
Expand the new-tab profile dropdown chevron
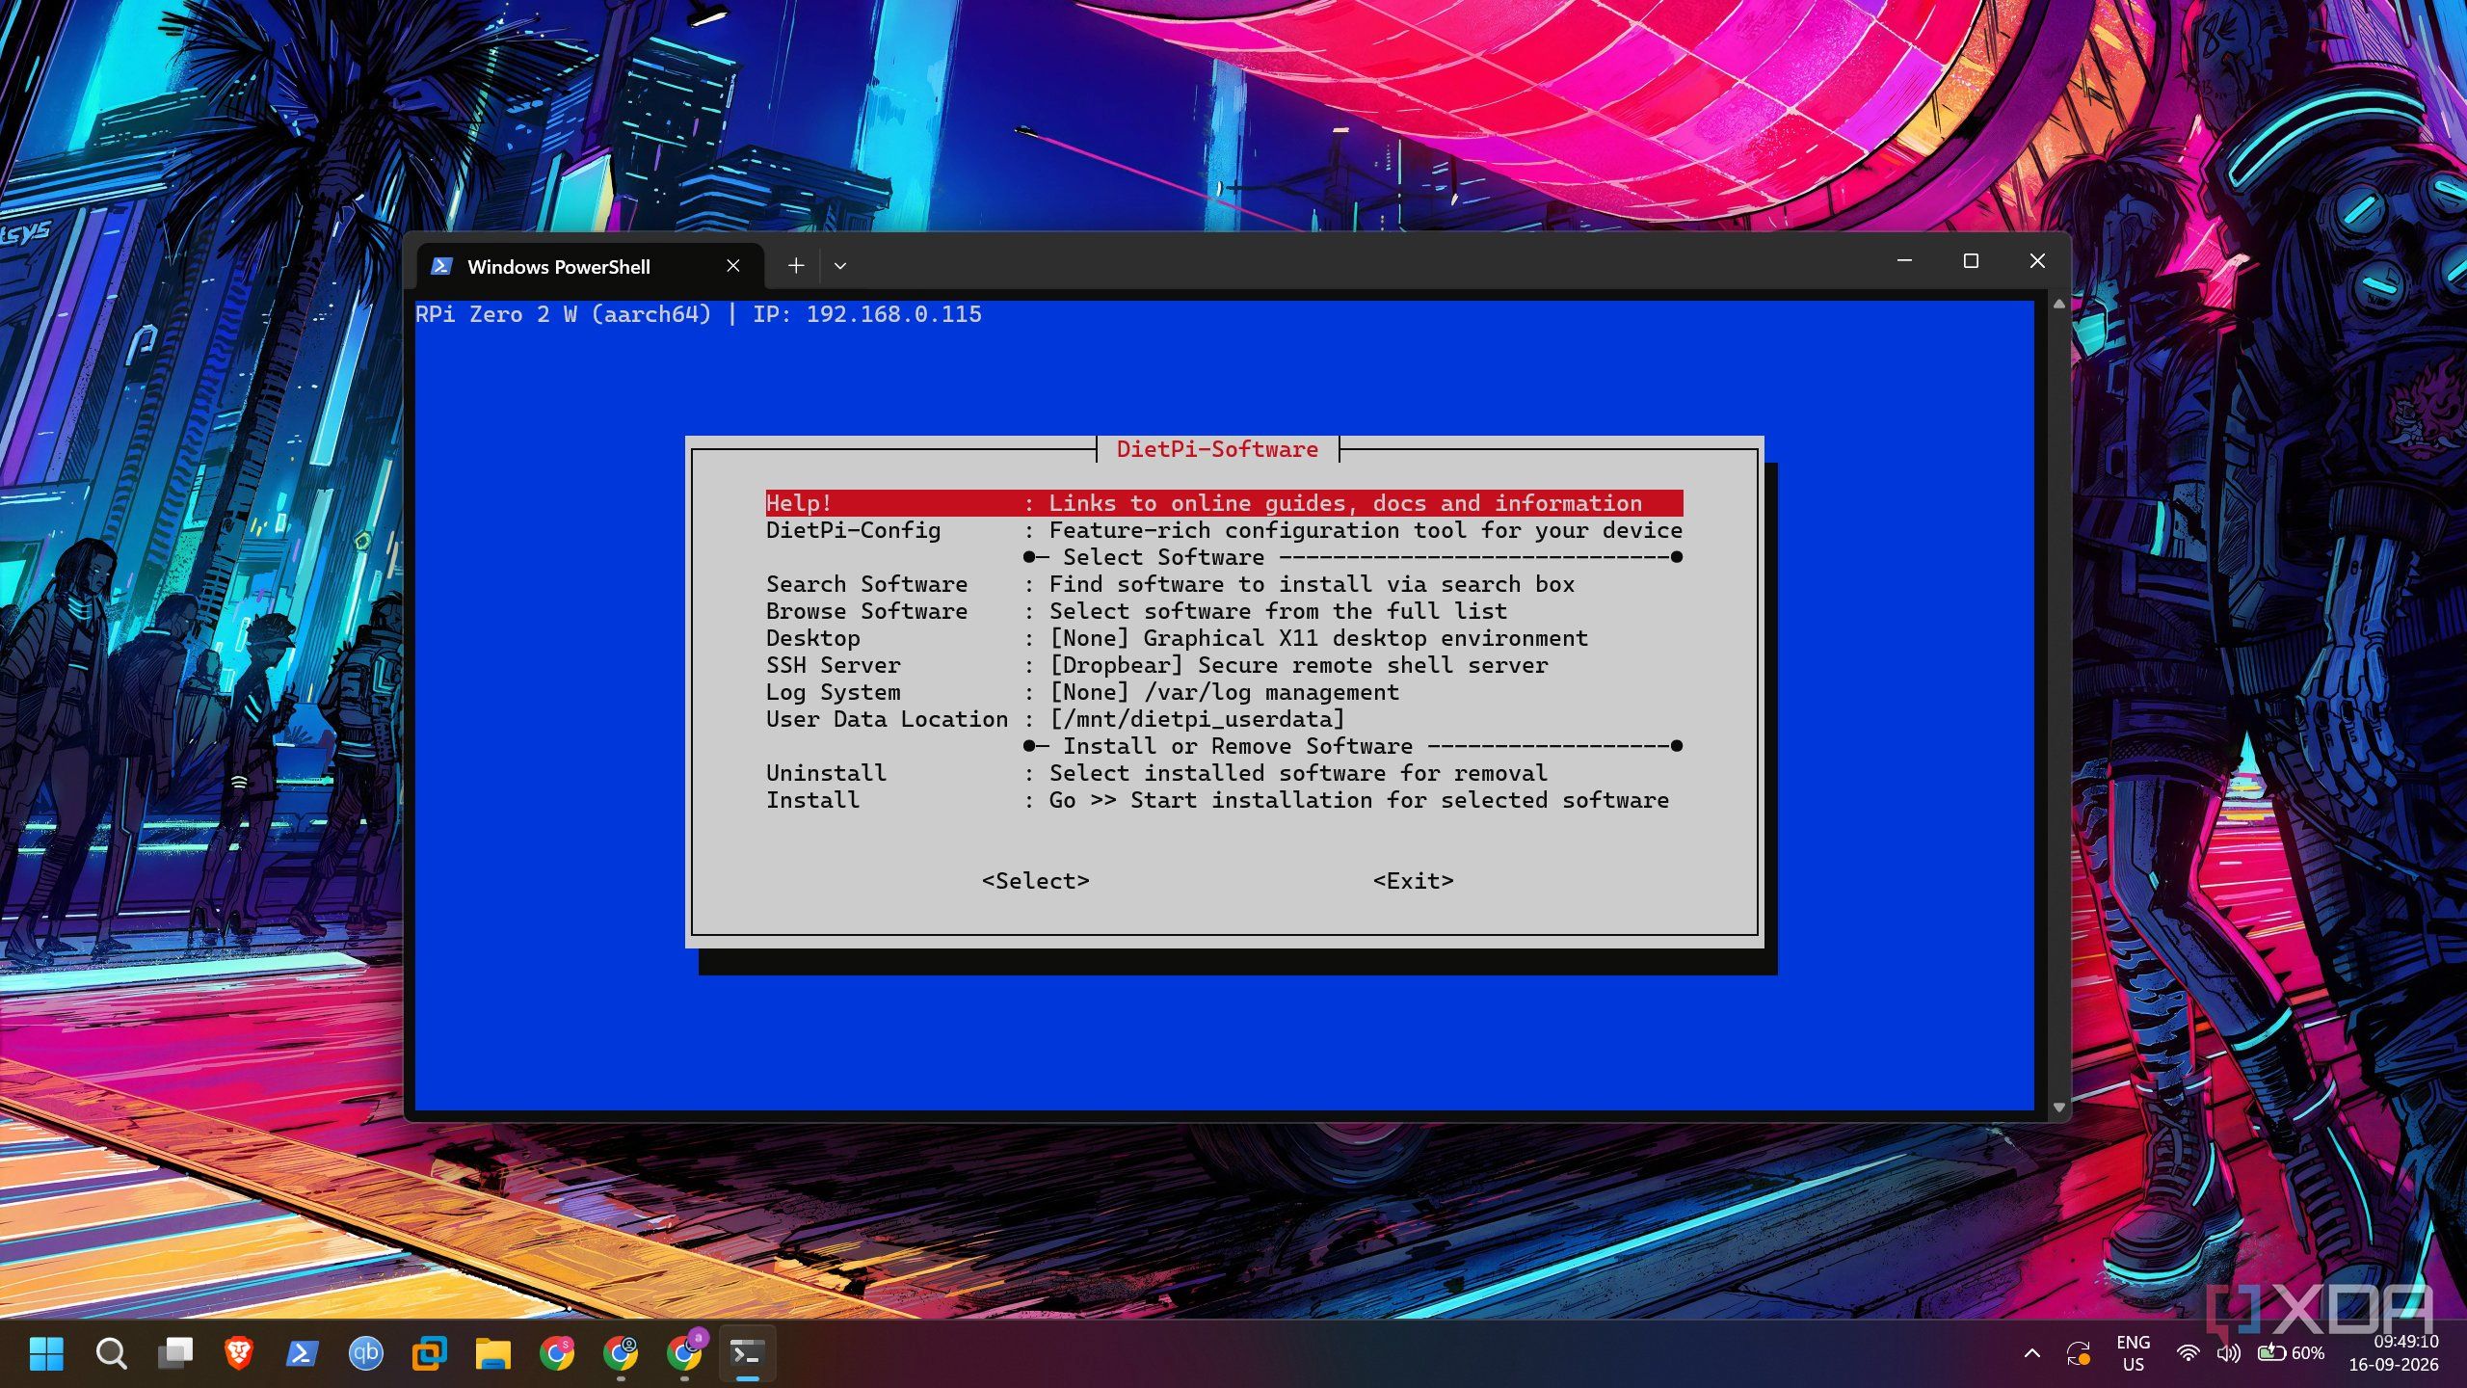(x=840, y=266)
